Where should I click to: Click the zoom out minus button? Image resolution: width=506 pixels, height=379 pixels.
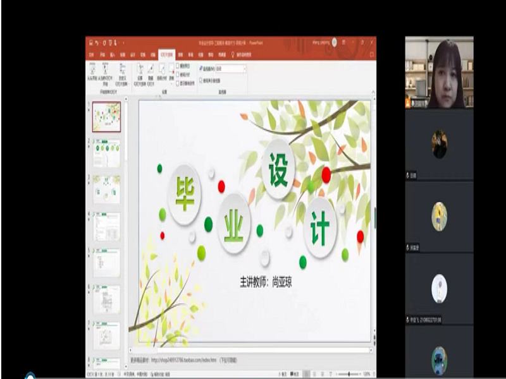pyautogui.click(x=336, y=374)
